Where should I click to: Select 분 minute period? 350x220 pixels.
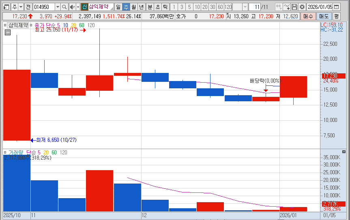point(150,7)
